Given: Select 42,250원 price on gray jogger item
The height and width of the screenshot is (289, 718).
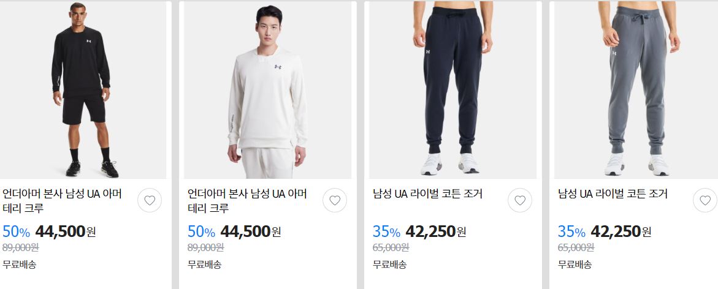Looking at the screenshot, I should 621,231.
